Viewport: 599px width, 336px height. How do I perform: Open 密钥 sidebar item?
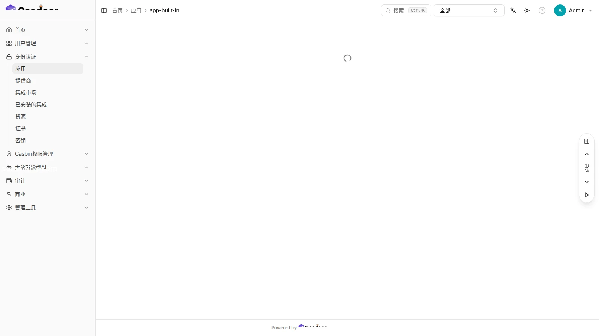pos(48,140)
